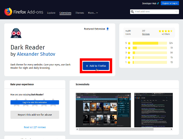The height and width of the screenshot is (139, 183).
Task: Go to the Explore section
Action: click(x=51, y=13)
